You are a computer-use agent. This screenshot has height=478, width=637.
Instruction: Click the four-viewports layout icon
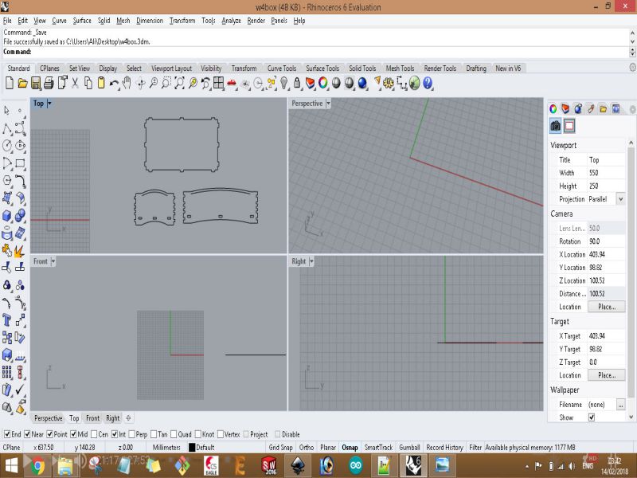218,84
